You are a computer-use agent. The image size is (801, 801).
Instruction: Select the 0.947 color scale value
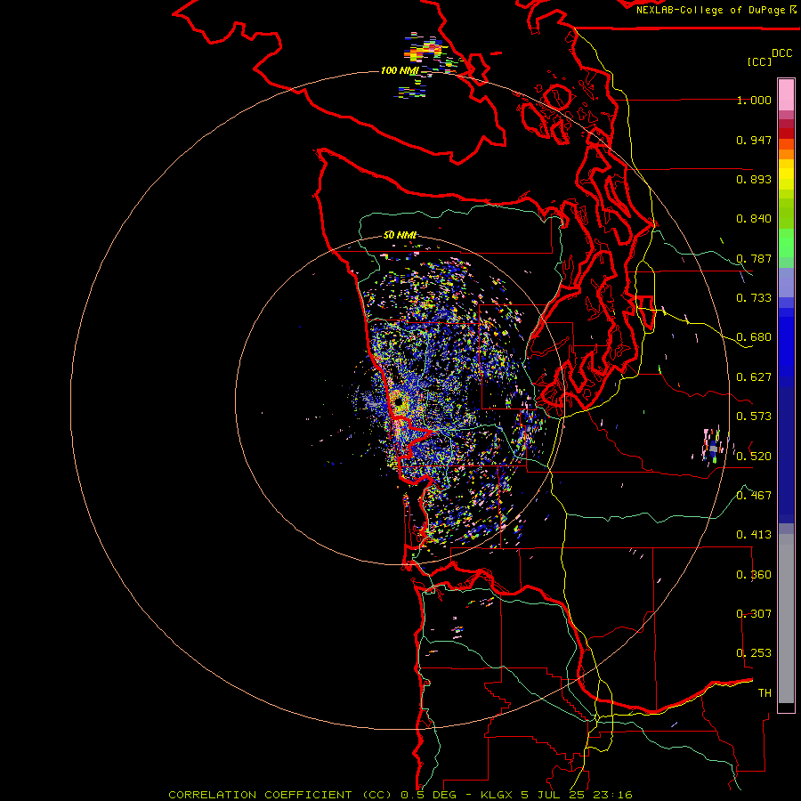click(754, 140)
